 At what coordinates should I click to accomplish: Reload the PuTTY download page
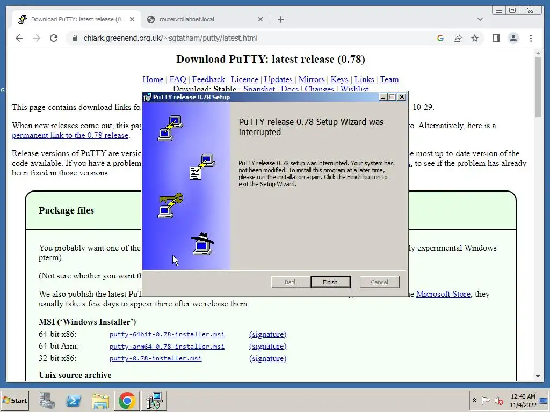(x=54, y=38)
